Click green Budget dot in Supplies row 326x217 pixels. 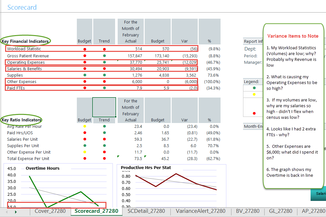85,75
